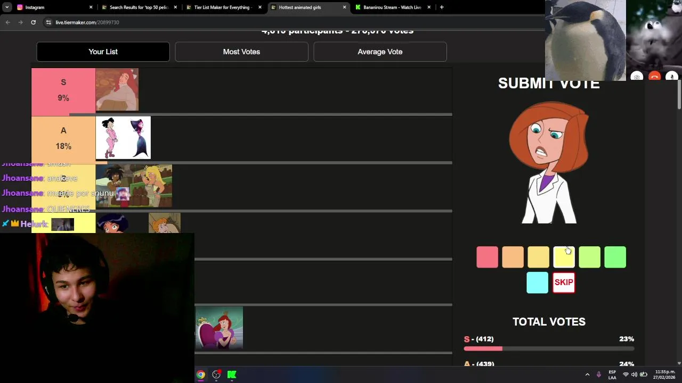Open the Wi-Fi network tray icon
Viewport: 682px width, 383px height.
pos(626,374)
